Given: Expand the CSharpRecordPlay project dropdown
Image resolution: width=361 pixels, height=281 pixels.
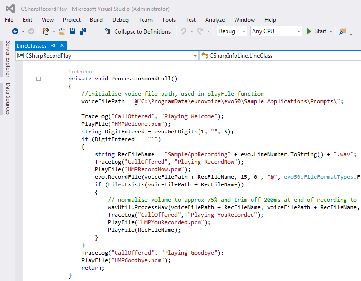Looking at the screenshot, I should pyautogui.click(x=195, y=56).
